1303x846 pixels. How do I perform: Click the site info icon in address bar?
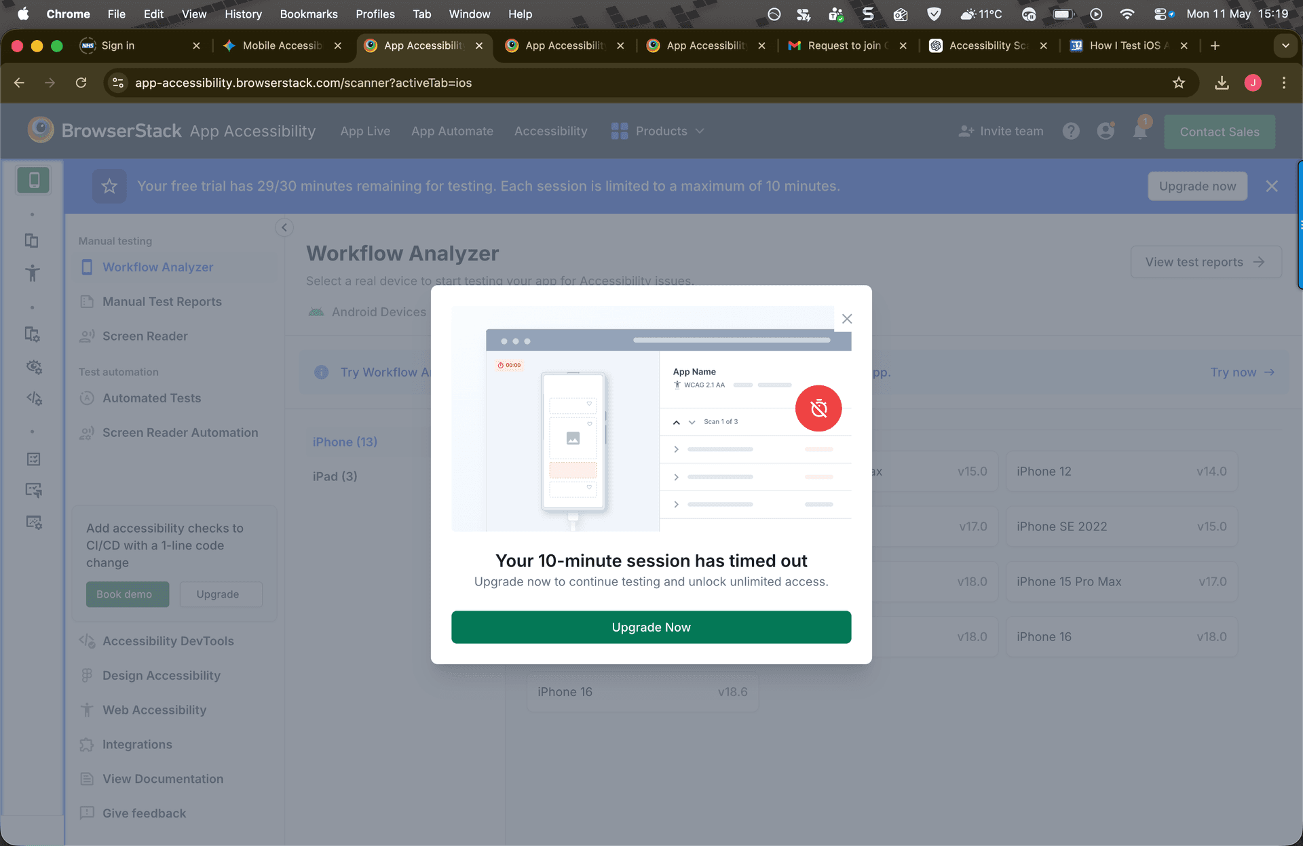click(x=117, y=83)
